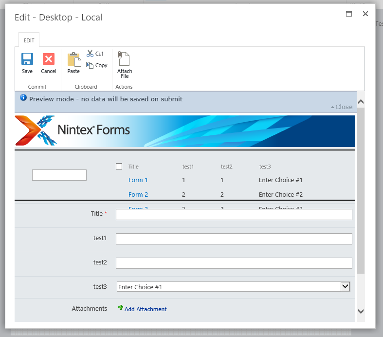Click the Copy icon in Clipboard group
This screenshot has width=383, height=337.
pos(90,65)
